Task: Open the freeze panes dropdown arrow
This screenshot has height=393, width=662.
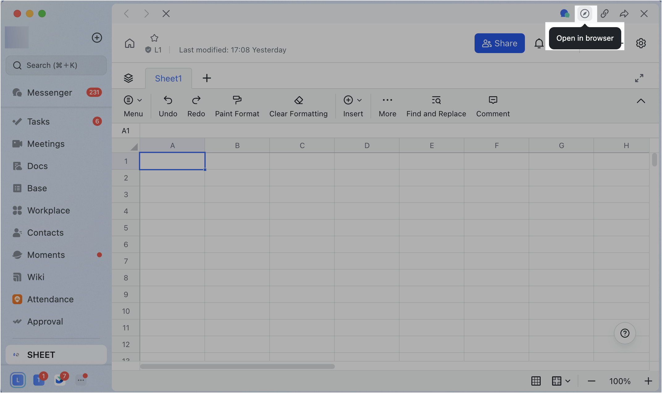Action: pyautogui.click(x=568, y=381)
